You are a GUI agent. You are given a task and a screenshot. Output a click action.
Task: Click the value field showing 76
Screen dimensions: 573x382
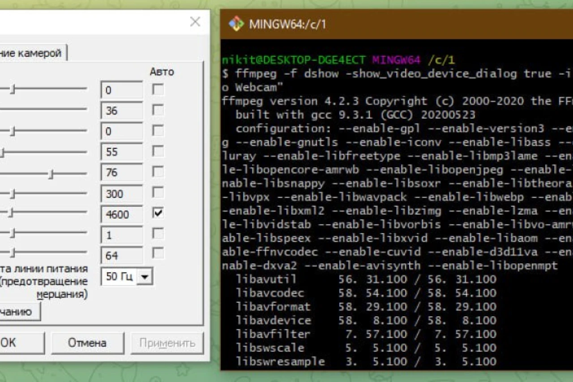click(122, 172)
